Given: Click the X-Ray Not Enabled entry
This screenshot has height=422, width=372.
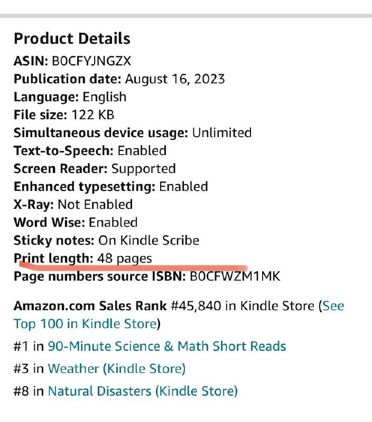Looking at the screenshot, I should pyautogui.click(x=73, y=205).
